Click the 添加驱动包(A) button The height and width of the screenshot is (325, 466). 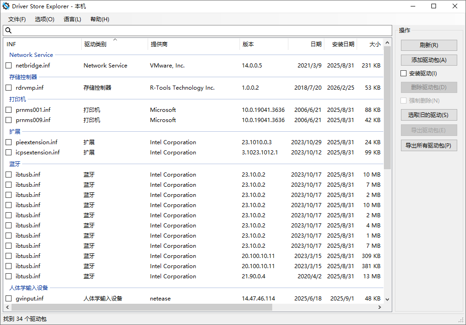429,60
